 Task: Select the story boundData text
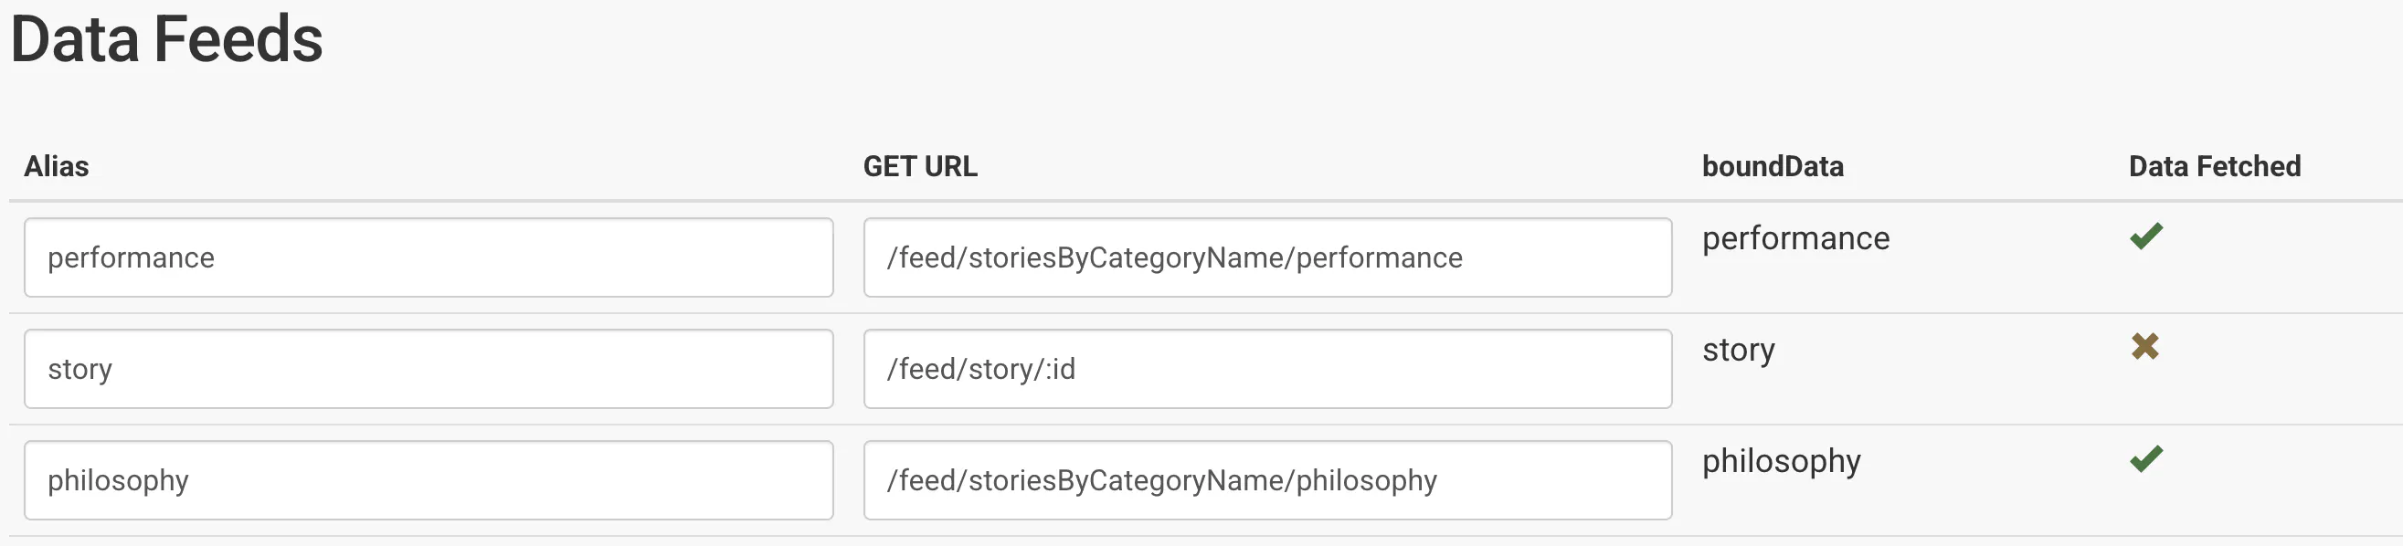(x=1738, y=351)
